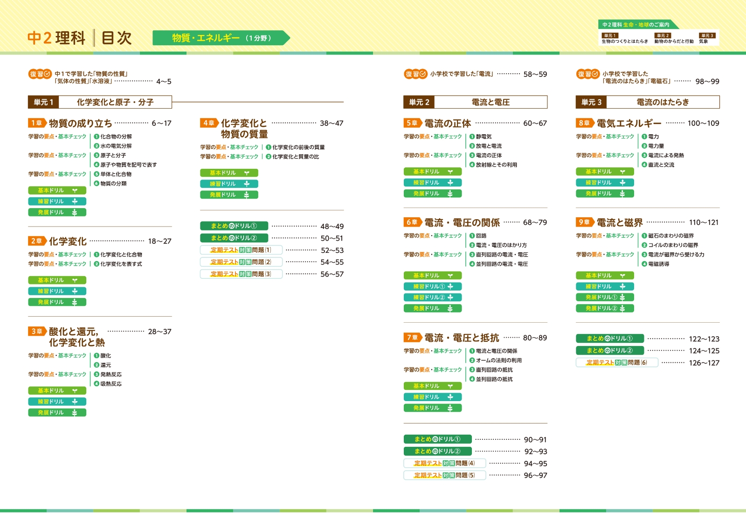Click topic ❷化学変化と質量の比
Viewport: 746px width, 527px height.
(292, 157)
